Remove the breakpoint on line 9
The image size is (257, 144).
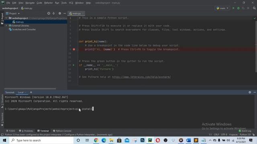point(74,49)
